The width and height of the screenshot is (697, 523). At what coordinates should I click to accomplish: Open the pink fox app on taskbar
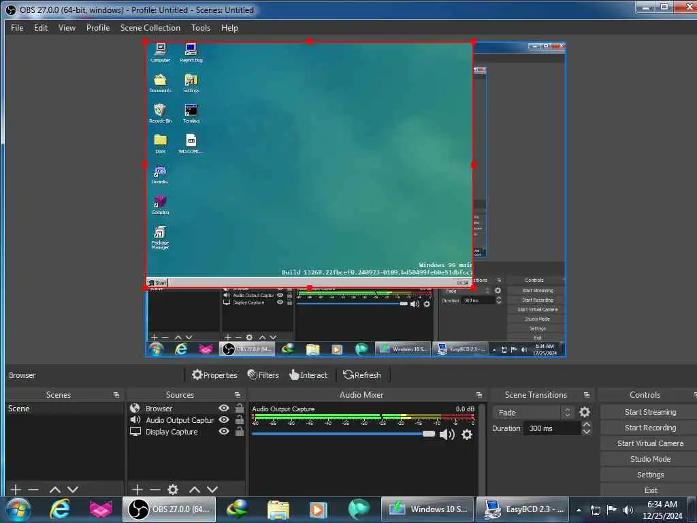point(101,509)
